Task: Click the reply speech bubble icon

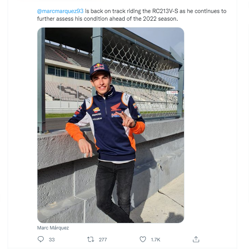Action: click(x=41, y=239)
